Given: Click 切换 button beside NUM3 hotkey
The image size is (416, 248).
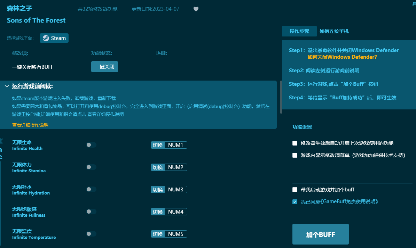Looking at the screenshot, I should click(x=158, y=190).
